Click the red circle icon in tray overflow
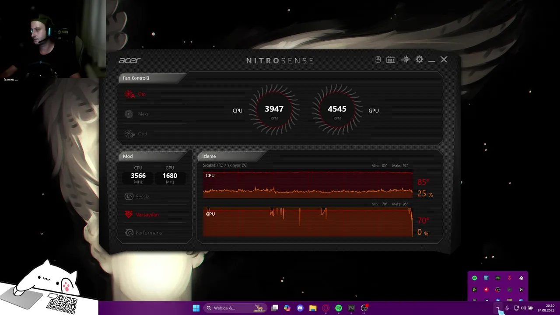The image size is (560, 315). (486, 290)
